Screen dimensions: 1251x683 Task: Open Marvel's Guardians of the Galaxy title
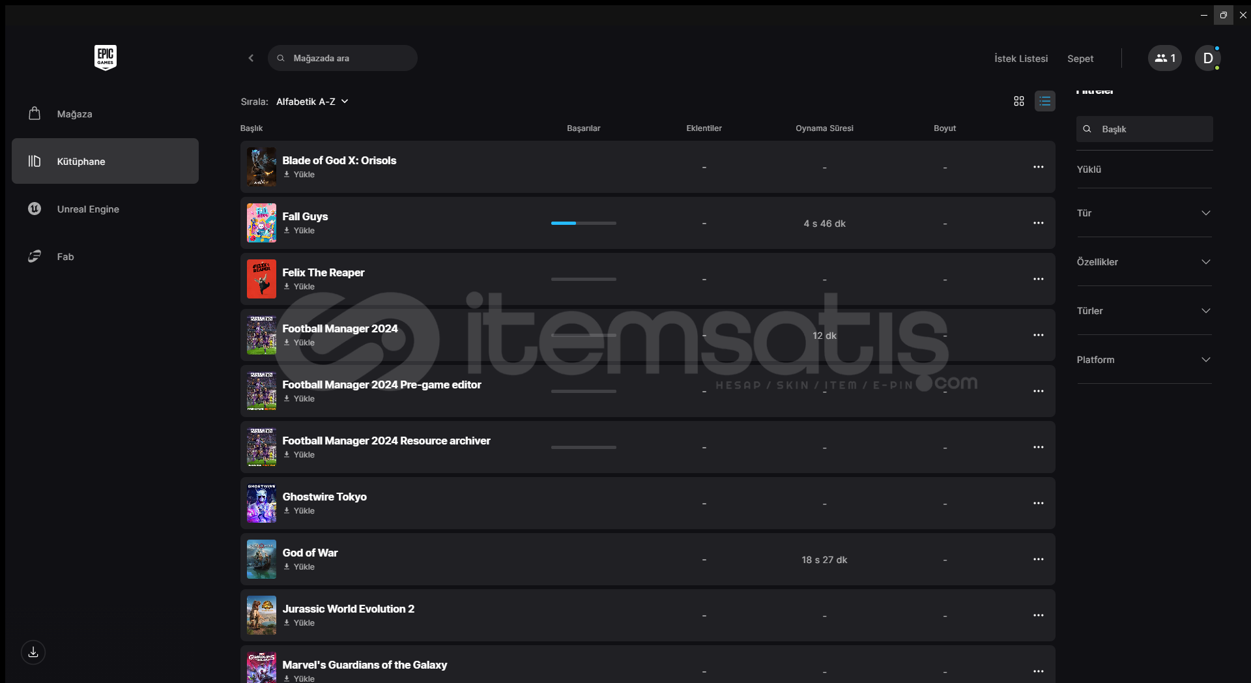[365, 665]
